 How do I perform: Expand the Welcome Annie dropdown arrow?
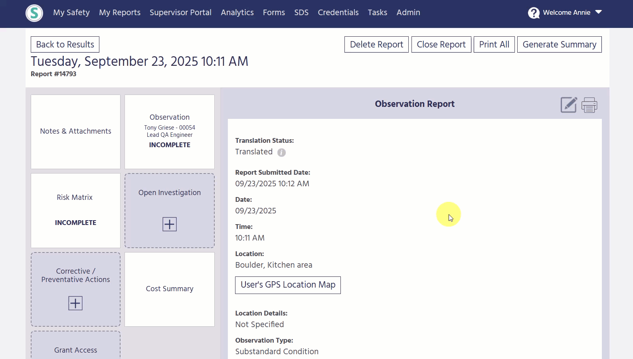point(598,12)
